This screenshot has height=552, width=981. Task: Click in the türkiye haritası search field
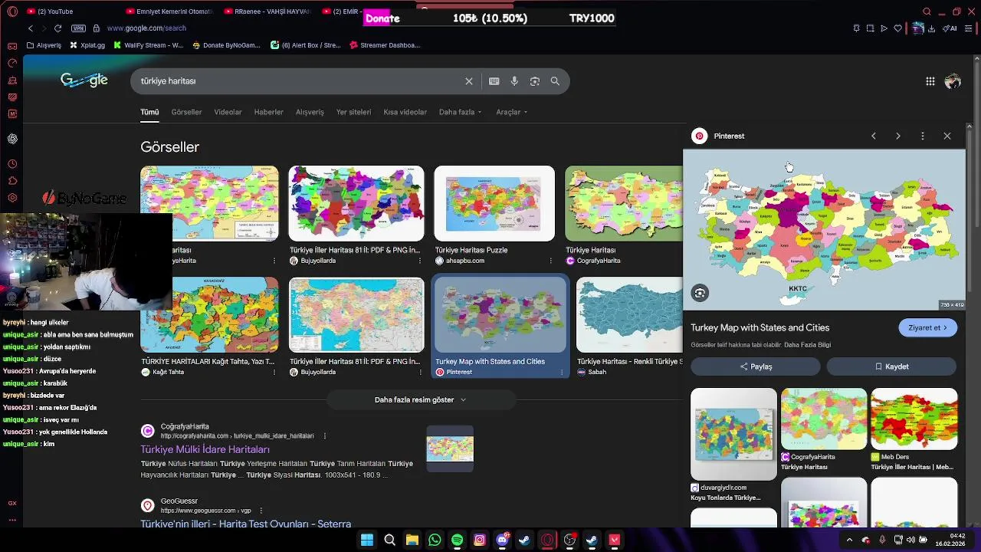coord(299,81)
